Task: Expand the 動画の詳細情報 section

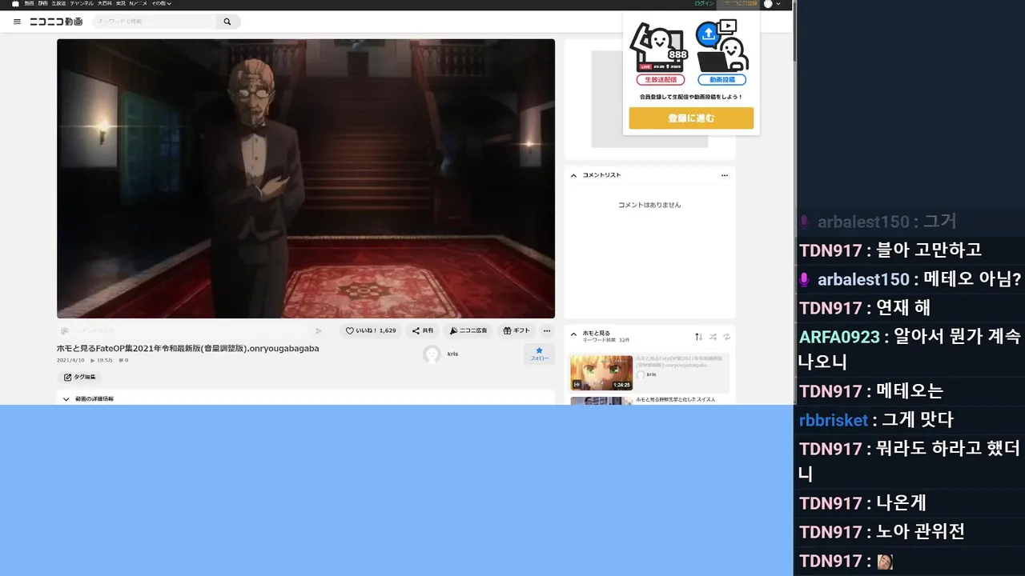Action: tap(306, 398)
